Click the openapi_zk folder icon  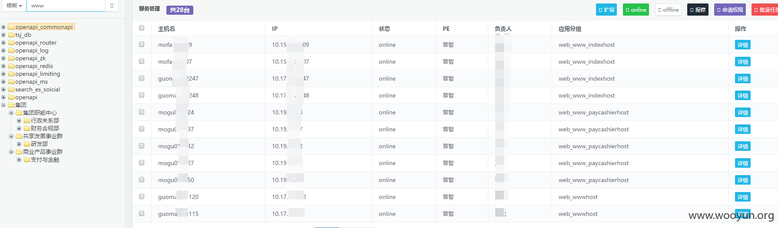[11, 58]
